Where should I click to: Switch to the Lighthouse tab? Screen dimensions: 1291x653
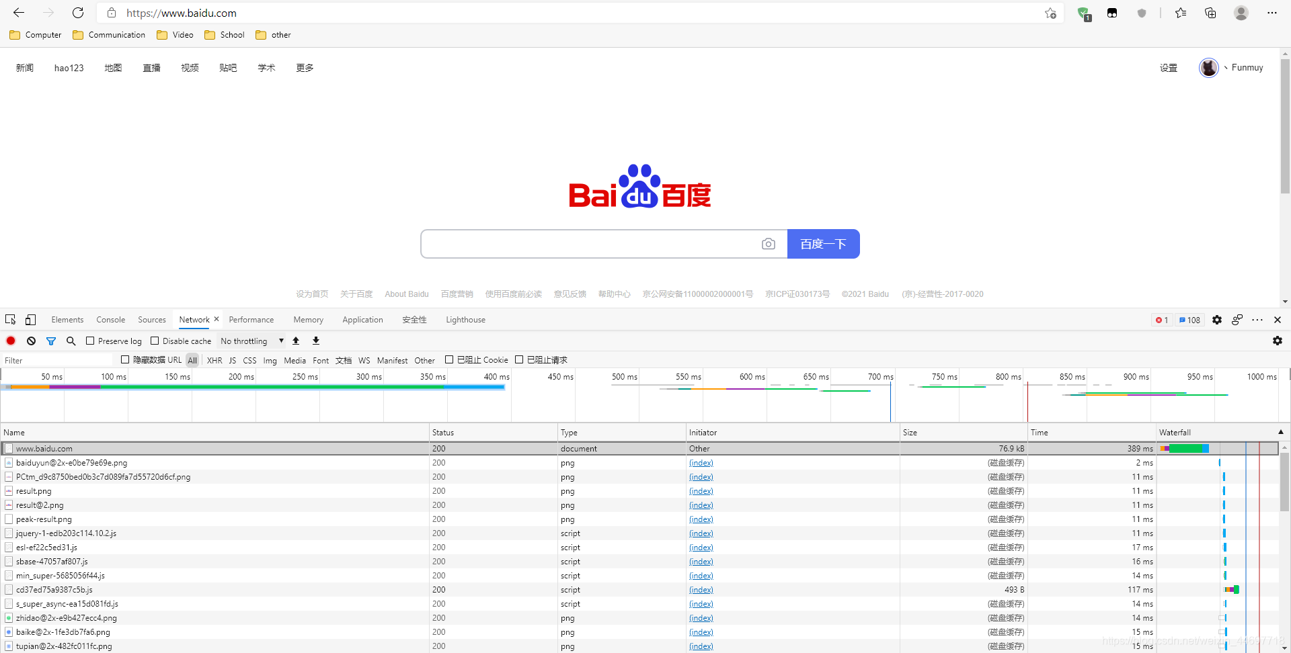pos(465,320)
